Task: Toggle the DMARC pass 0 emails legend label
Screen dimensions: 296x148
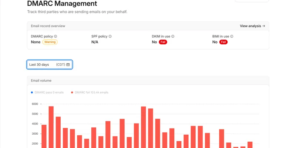Action: coord(49,92)
